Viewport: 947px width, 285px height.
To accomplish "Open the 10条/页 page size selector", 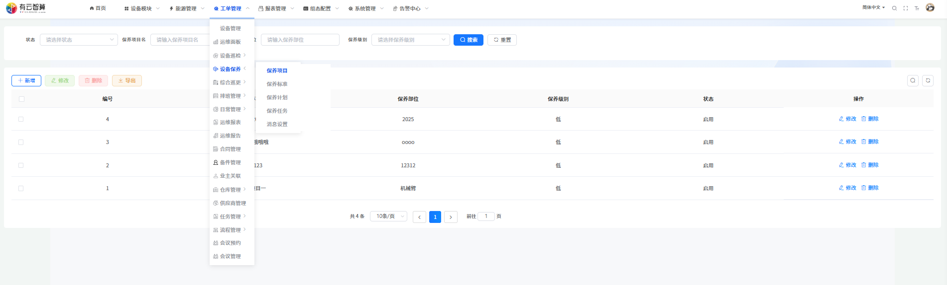I will [388, 216].
